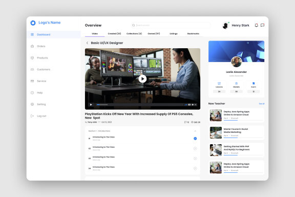Click the Dashboard grid icon
The height and width of the screenshot is (197, 295).
click(x=32, y=34)
